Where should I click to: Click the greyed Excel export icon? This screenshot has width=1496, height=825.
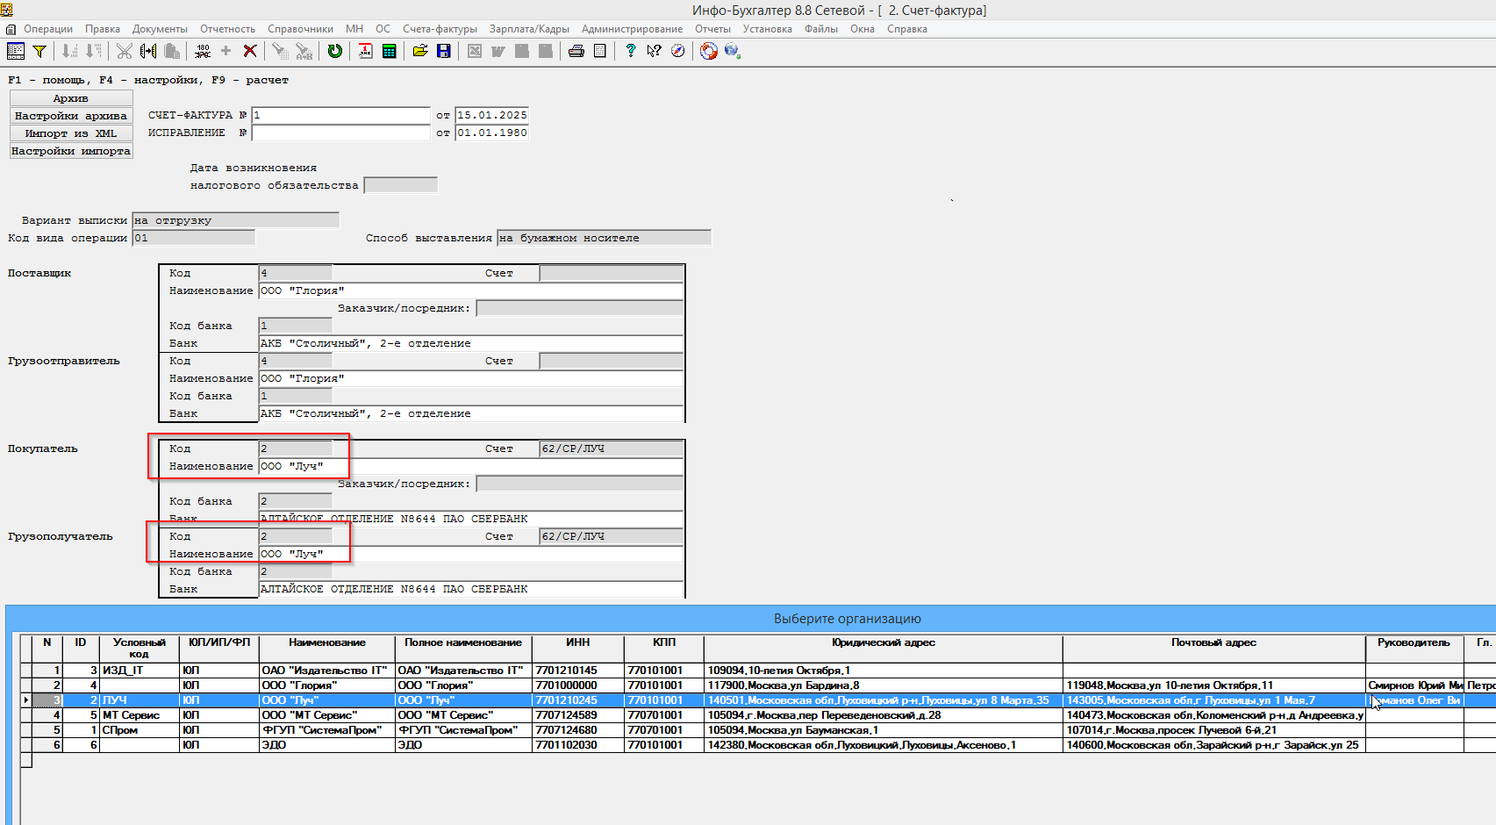pyautogui.click(x=475, y=51)
